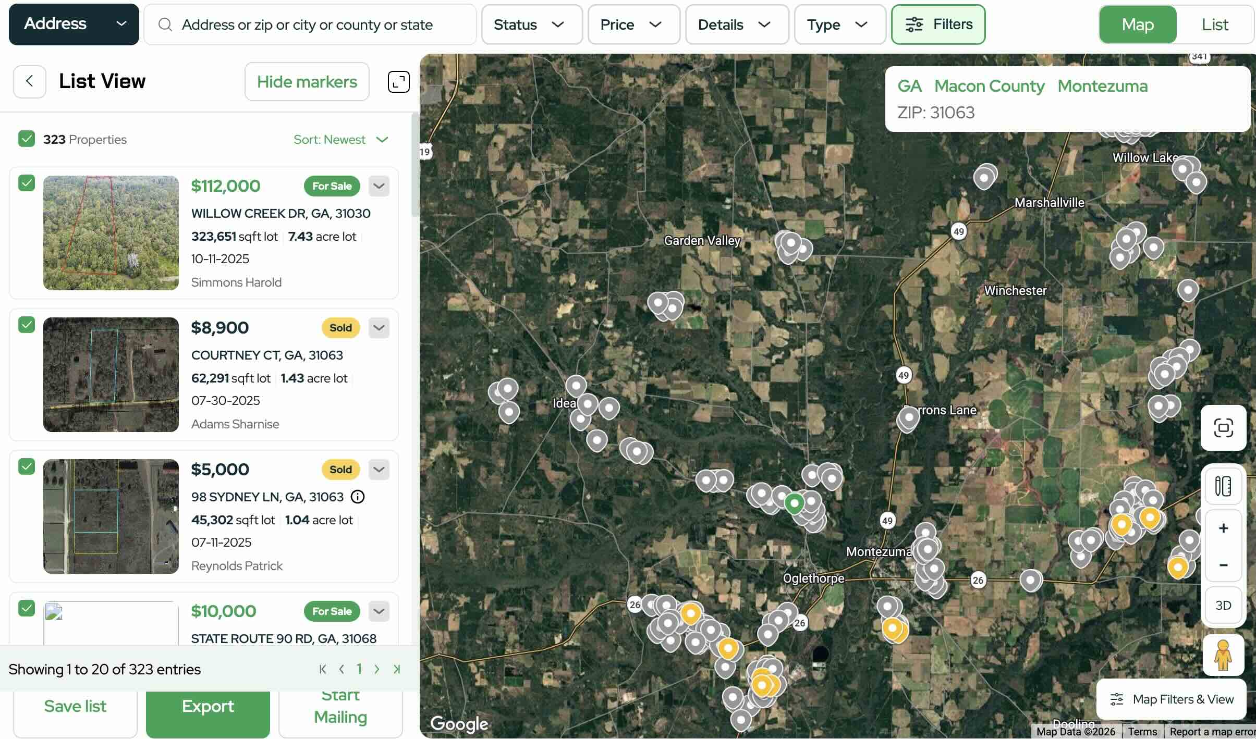Go to the last page of entries
Image resolution: width=1256 pixels, height=739 pixels.
[397, 669]
